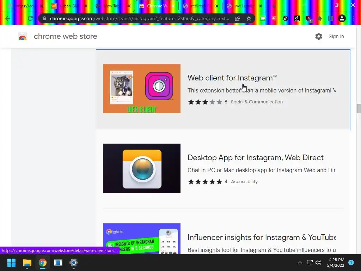Close the New Tab tab

129,6
